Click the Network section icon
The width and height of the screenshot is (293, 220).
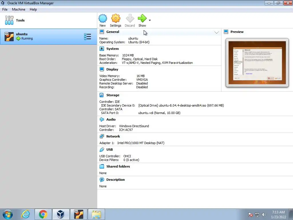coord(102,136)
